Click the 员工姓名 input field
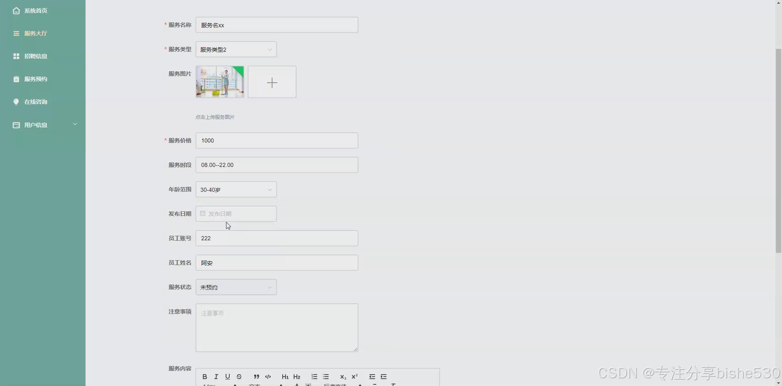 click(277, 263)
